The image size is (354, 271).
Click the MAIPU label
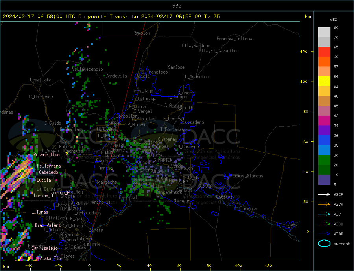[120, 146]
